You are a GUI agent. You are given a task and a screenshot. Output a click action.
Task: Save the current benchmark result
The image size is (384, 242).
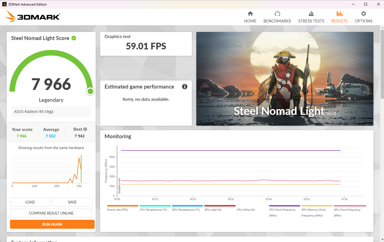tap(72, 202)
